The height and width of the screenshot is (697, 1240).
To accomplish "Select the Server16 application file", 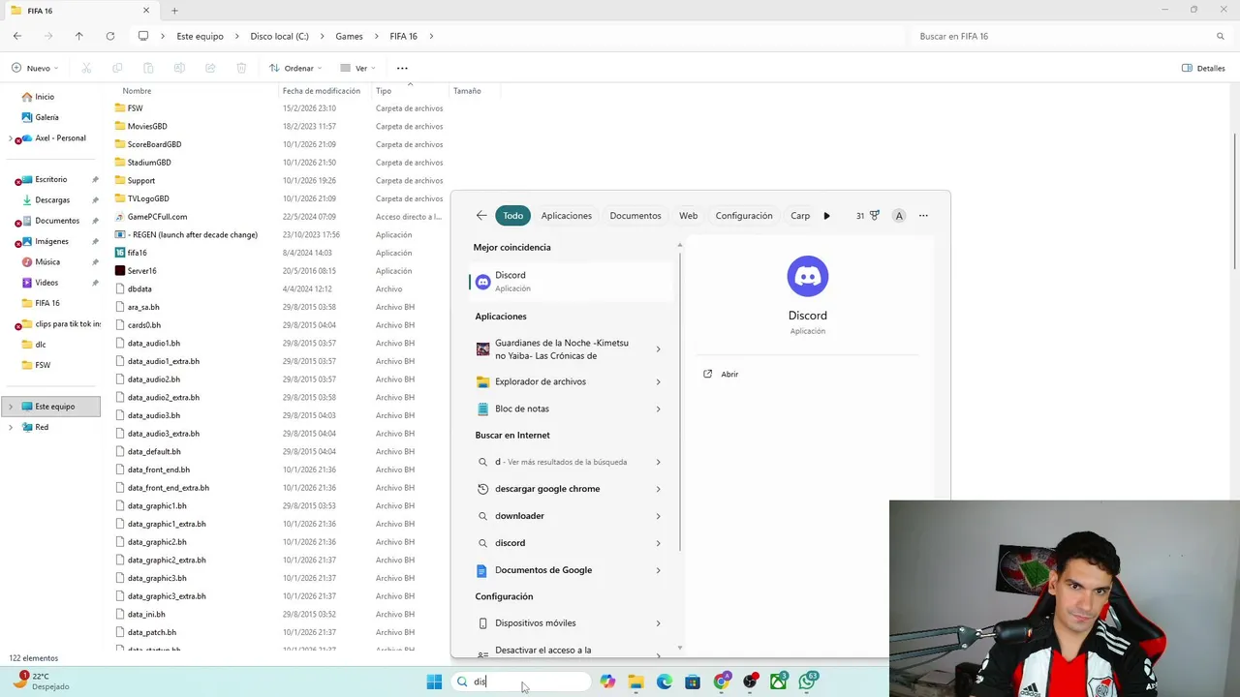I will 141,271.
